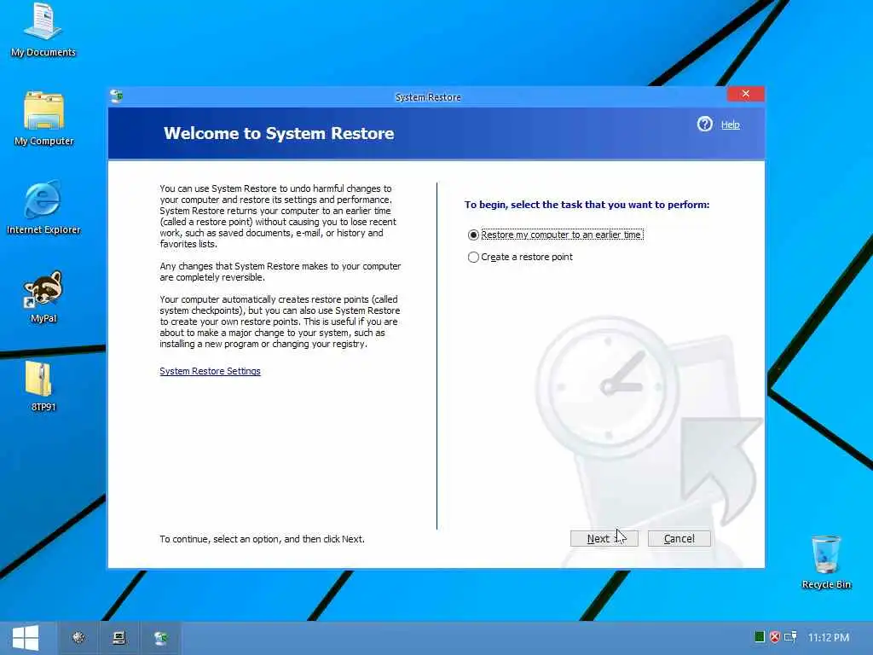Click 'To continue, select an option' text
Image resolution: width=873 pixels, height=655 pixels.
click(262, 539)
